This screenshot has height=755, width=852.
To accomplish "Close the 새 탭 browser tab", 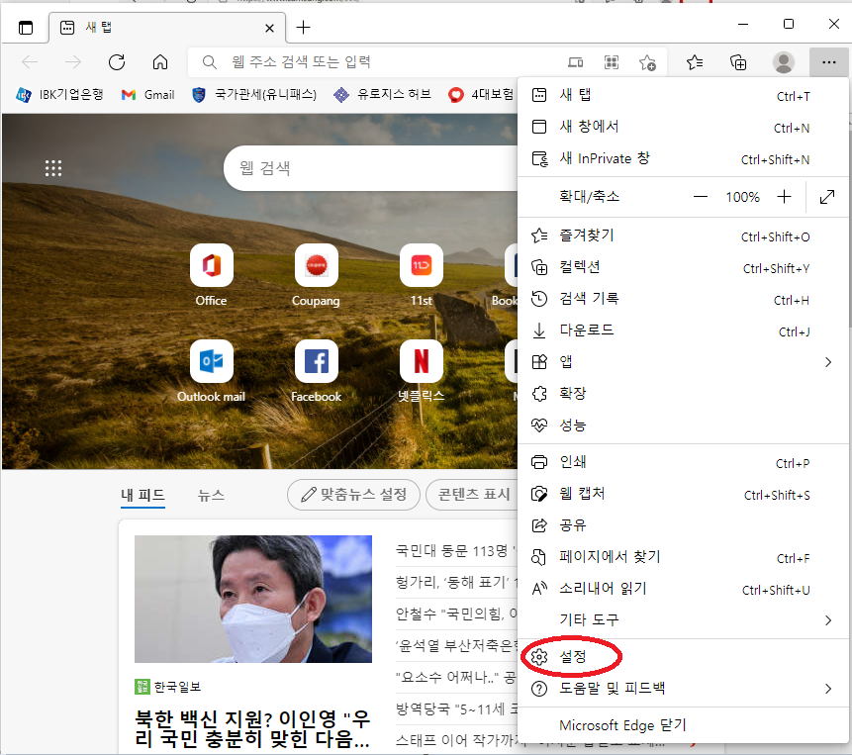I will point(269,28).
